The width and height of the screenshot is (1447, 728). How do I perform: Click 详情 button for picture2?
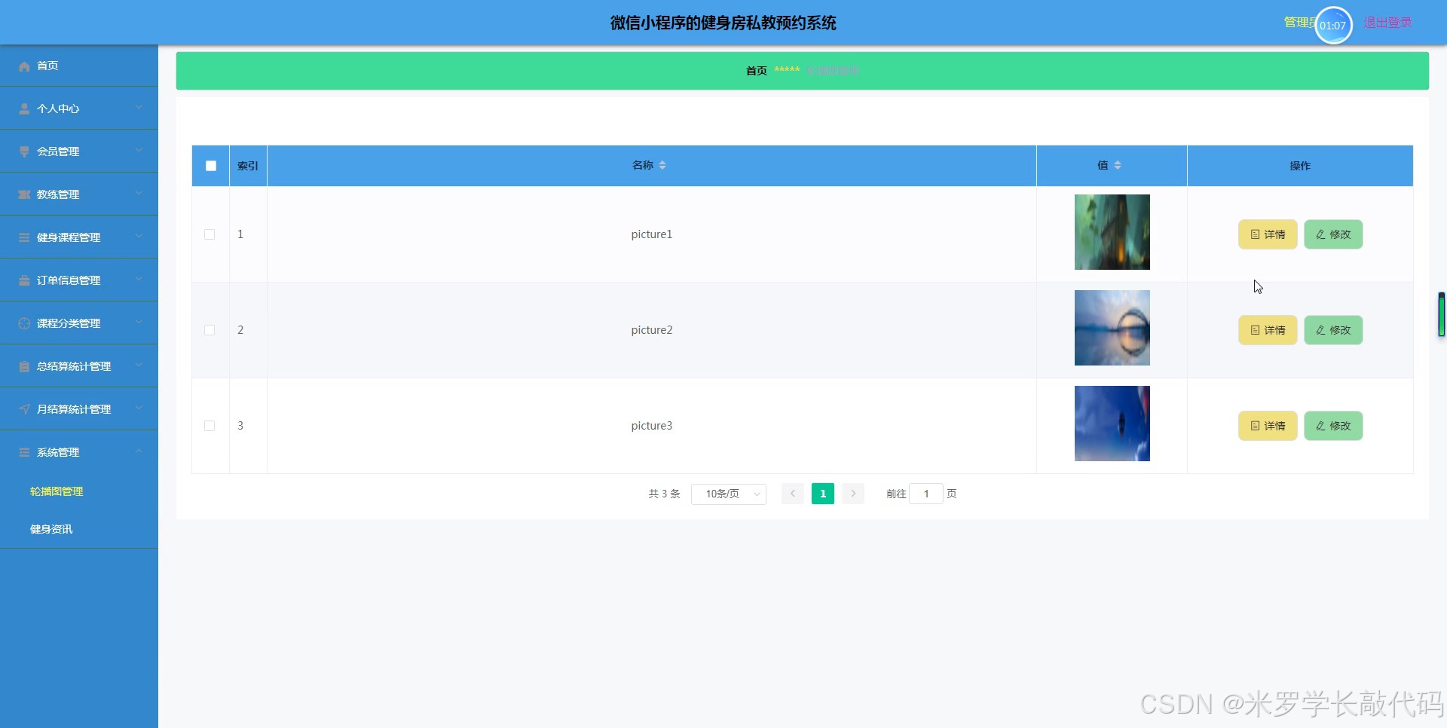coord(1267,331)
